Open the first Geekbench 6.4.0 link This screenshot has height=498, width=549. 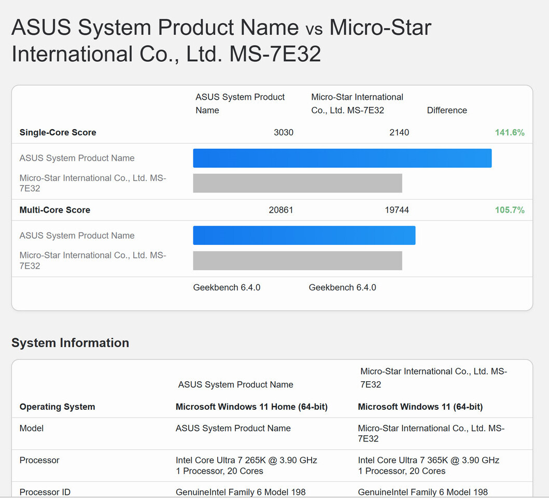(227, 287)
